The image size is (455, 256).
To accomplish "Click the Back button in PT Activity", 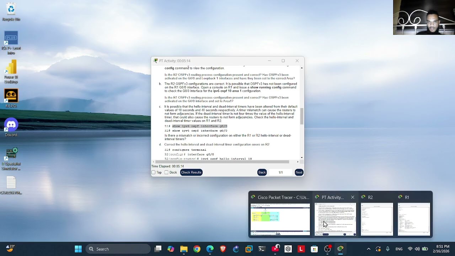I will [262, 172].
